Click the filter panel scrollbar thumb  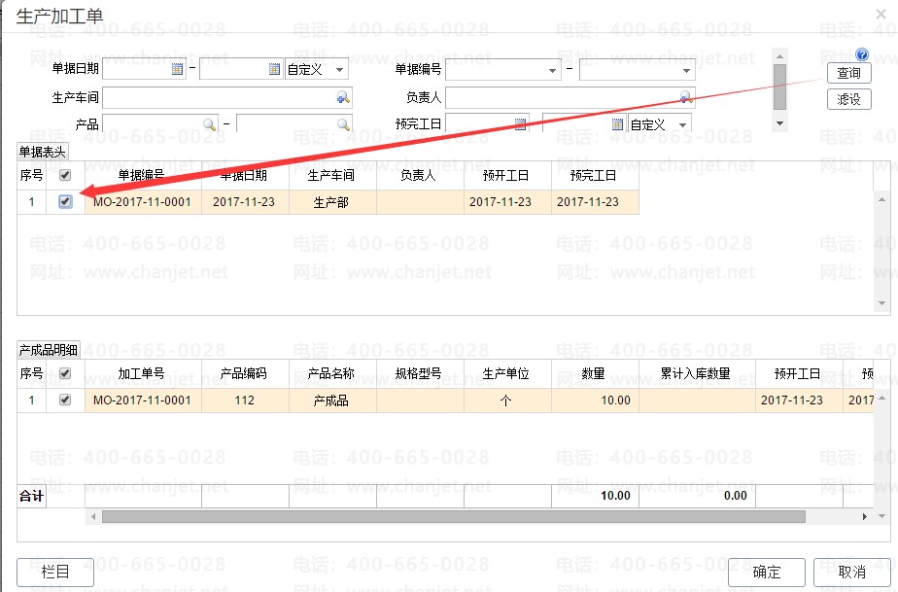pos(779,87)
